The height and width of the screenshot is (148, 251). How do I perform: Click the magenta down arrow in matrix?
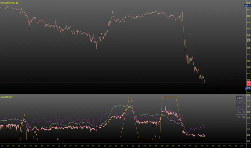(x=244, y=107)
